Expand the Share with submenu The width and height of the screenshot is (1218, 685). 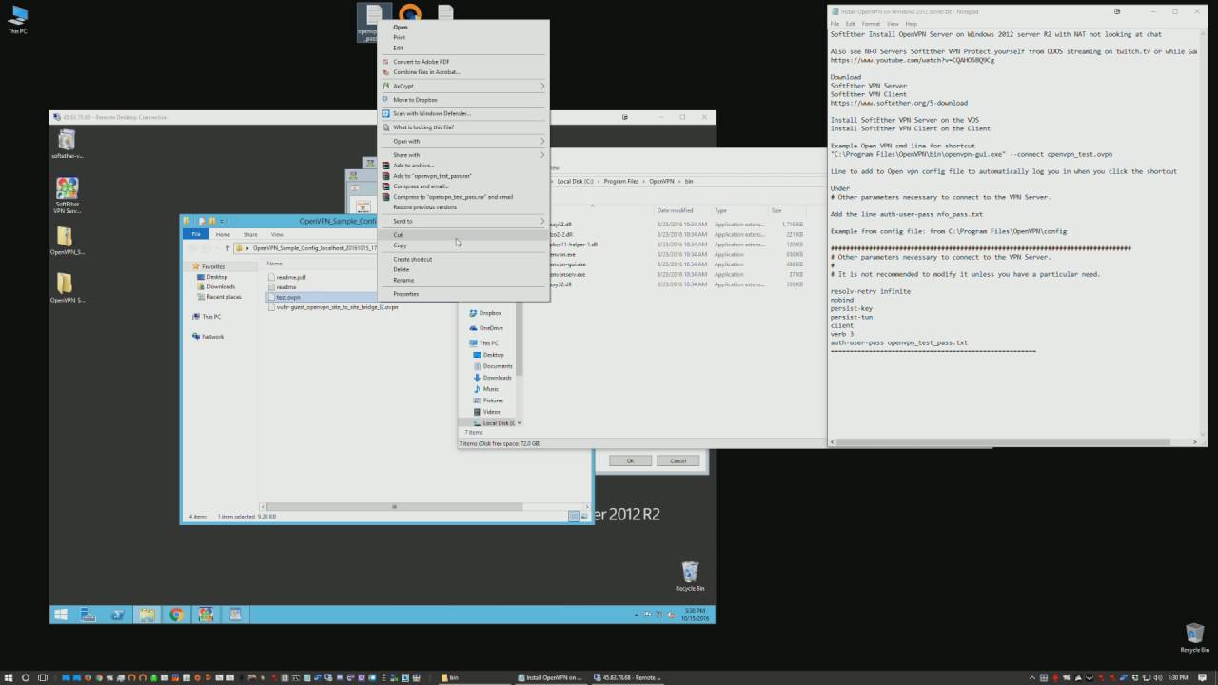point(463,155)
